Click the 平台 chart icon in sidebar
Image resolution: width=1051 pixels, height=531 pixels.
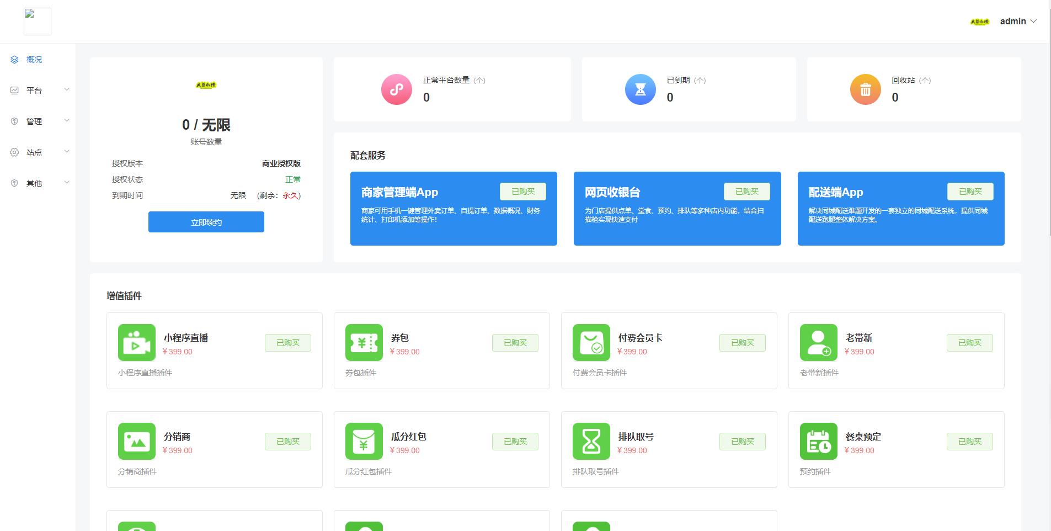coord(14,91)
